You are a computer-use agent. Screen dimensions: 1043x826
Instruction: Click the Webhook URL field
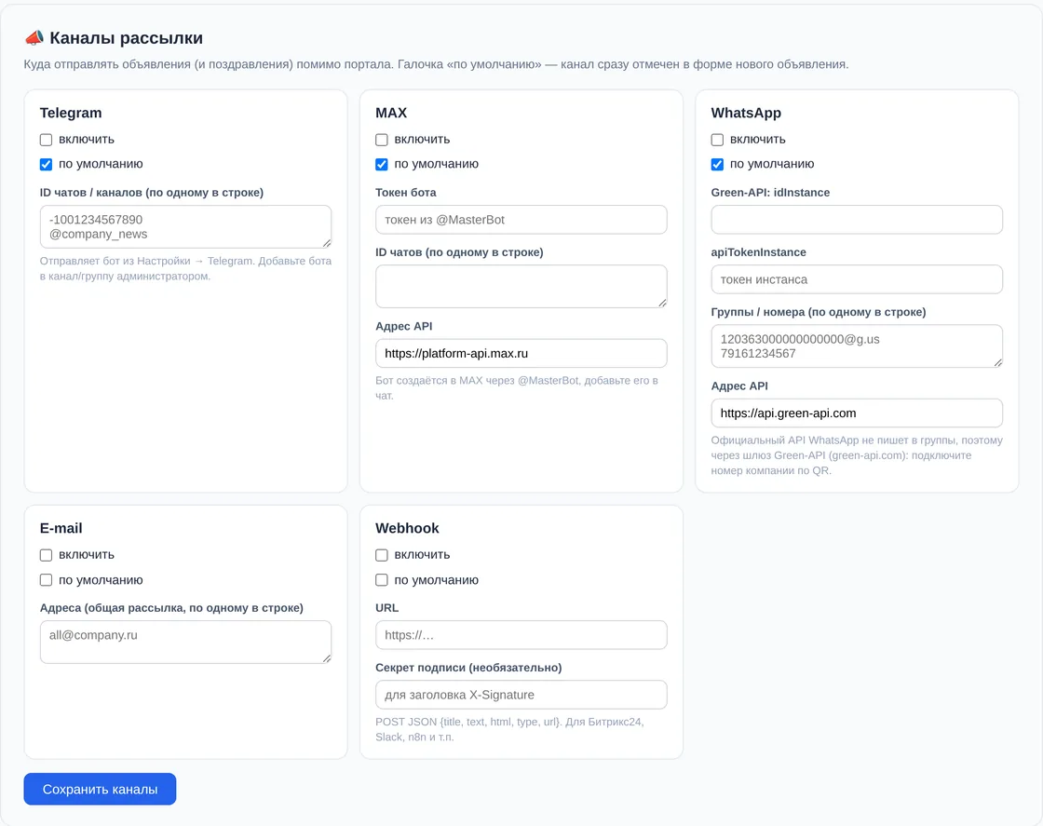[x=521, y=635]
